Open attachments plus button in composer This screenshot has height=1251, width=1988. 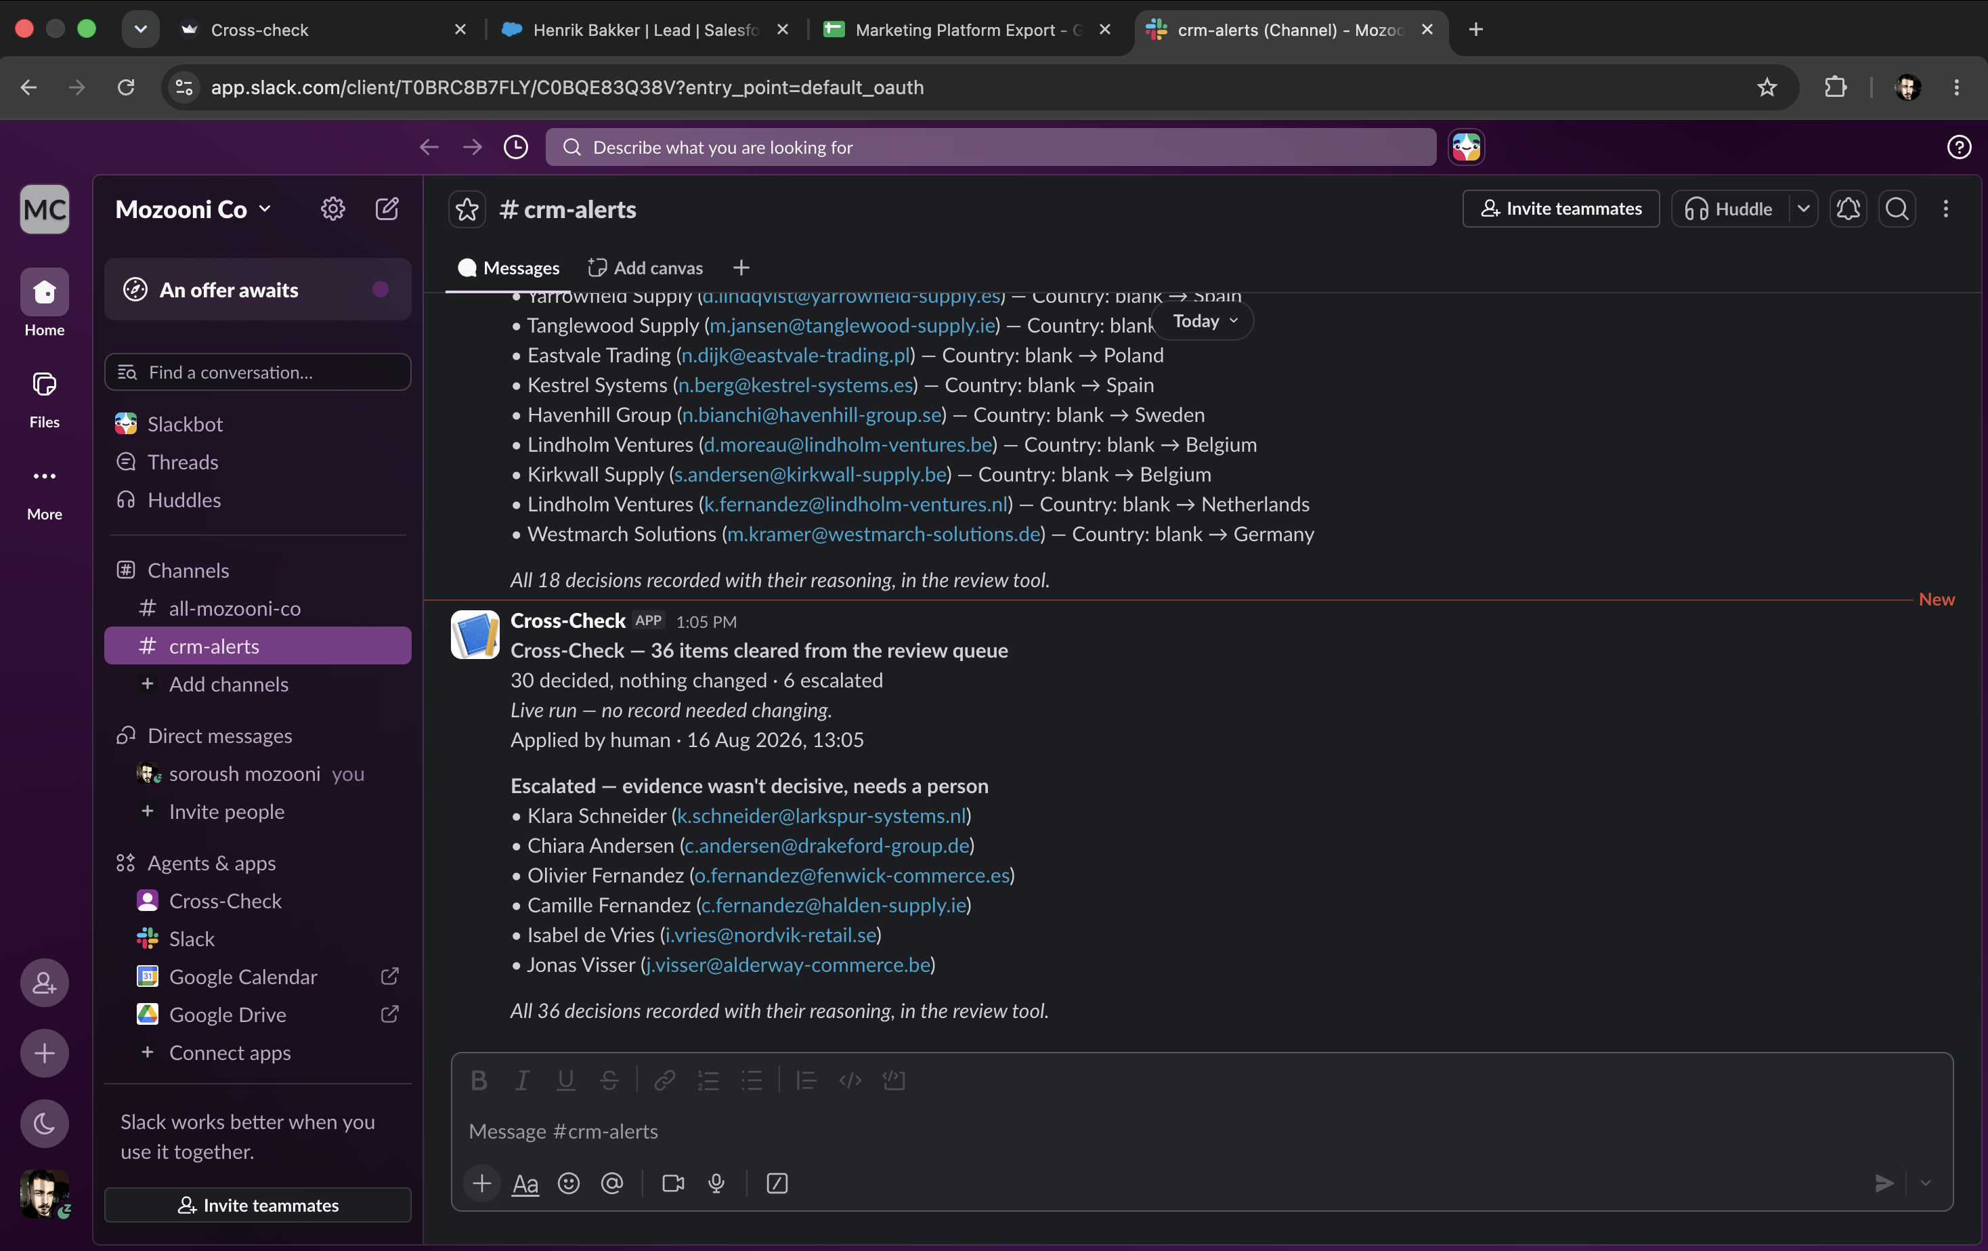tap(482, 1183)
